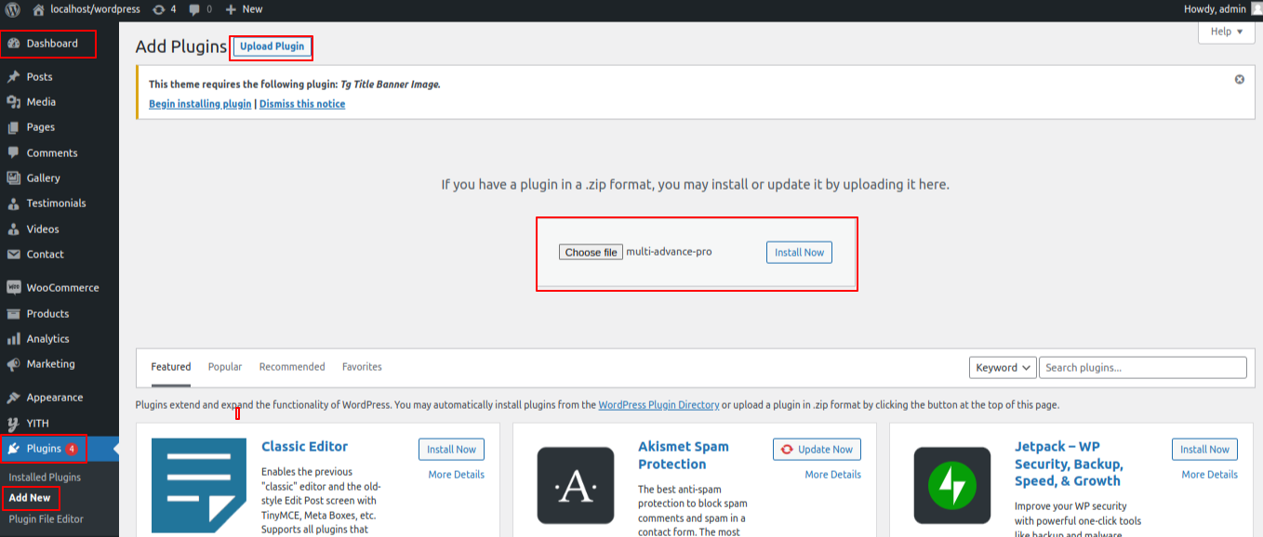Screen dimensions: 1263x537
Task: Expand the Help dropdown tab
Action: coord(1226,32)
